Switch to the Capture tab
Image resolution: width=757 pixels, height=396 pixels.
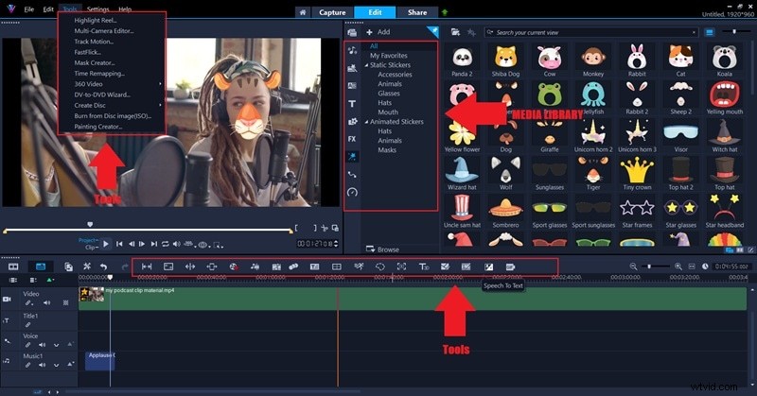[x=332, y=12]
